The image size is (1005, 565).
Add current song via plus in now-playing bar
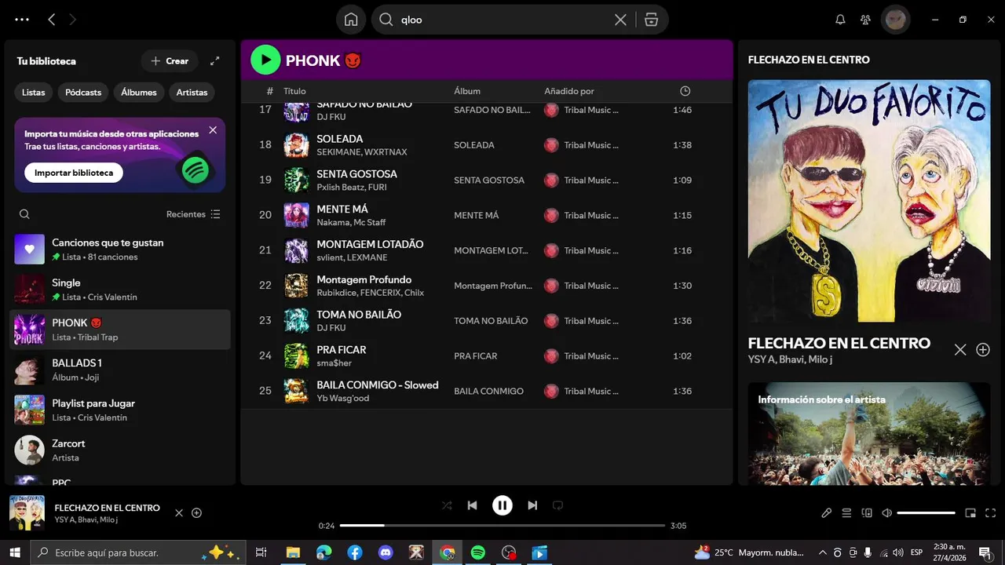pos(197,513)
